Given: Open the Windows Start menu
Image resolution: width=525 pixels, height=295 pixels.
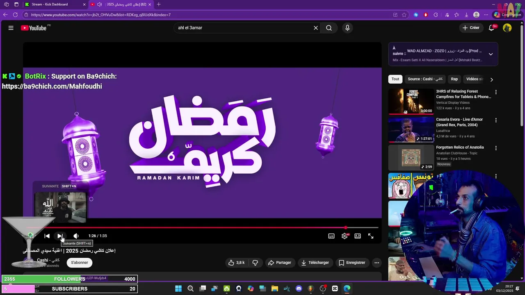Looking at the screenshot, I should pyautogui.click(x=178, y=288).
